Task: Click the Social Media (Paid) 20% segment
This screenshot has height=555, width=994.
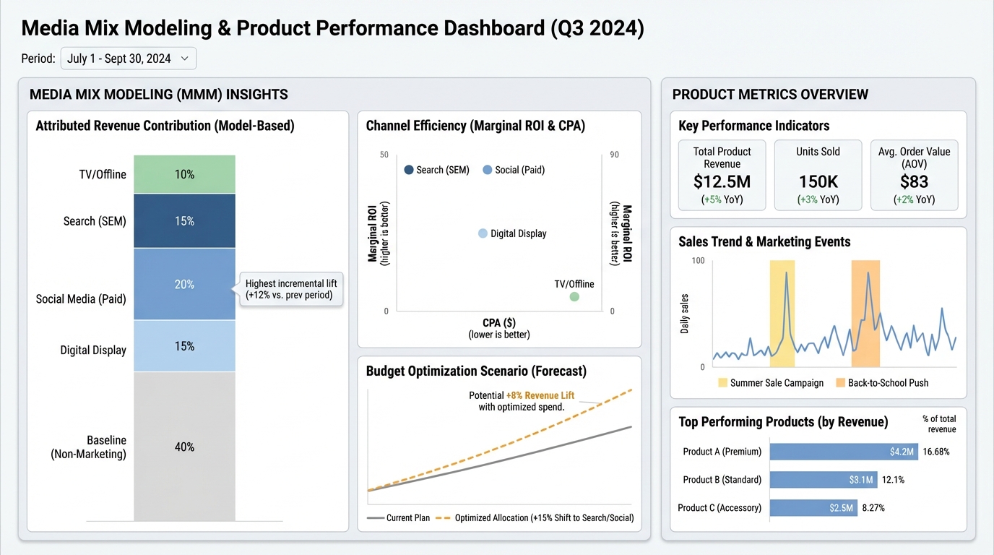Action: click(184, 284)
